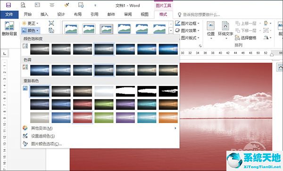Image resolution: width=283 pixels, height=171 pixels.
Task: Switch to the Design (设计) tab
Action: [61, 15]
